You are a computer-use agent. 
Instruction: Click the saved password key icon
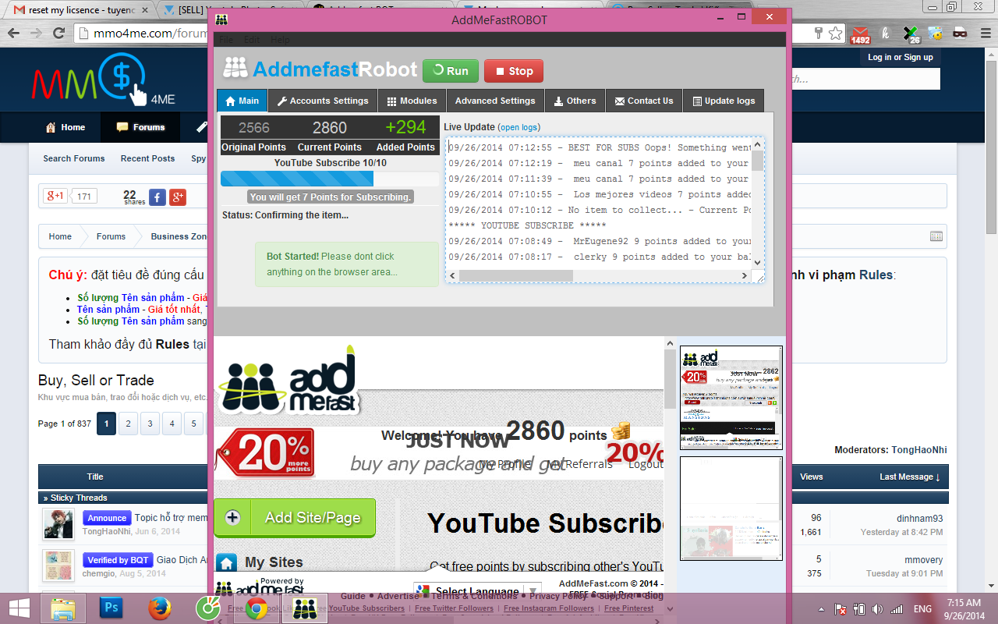(x=819, y=33)
